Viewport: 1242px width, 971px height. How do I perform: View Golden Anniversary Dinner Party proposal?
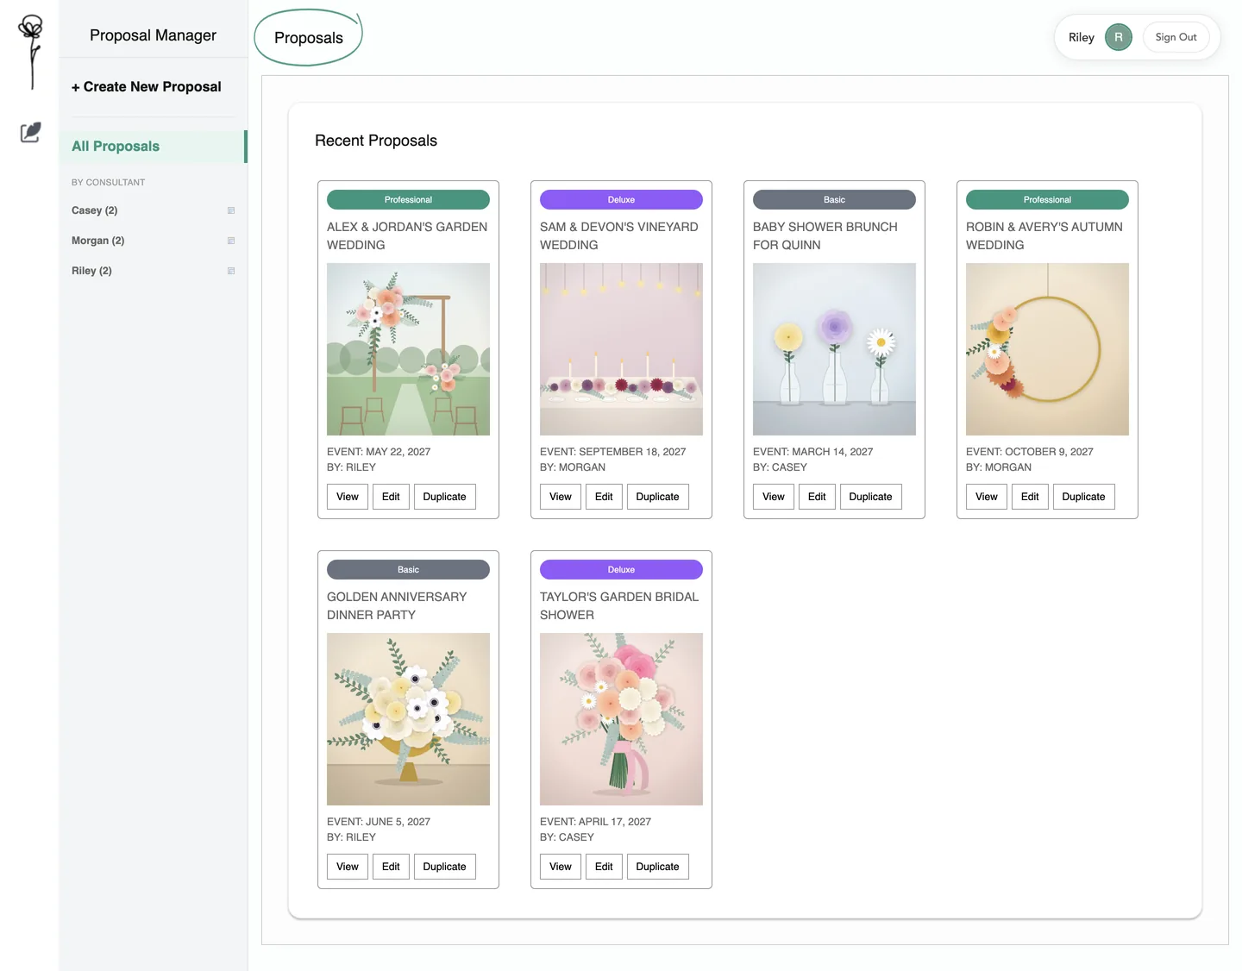[x=348, y=867]
